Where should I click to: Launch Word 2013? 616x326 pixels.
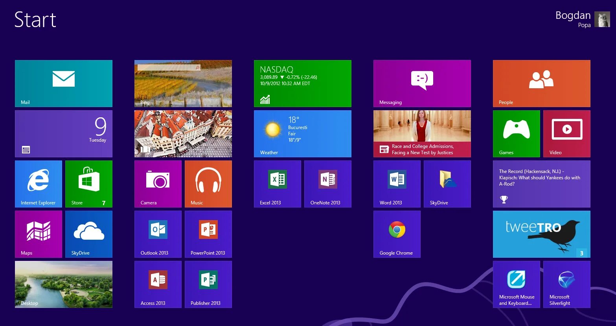397,184
